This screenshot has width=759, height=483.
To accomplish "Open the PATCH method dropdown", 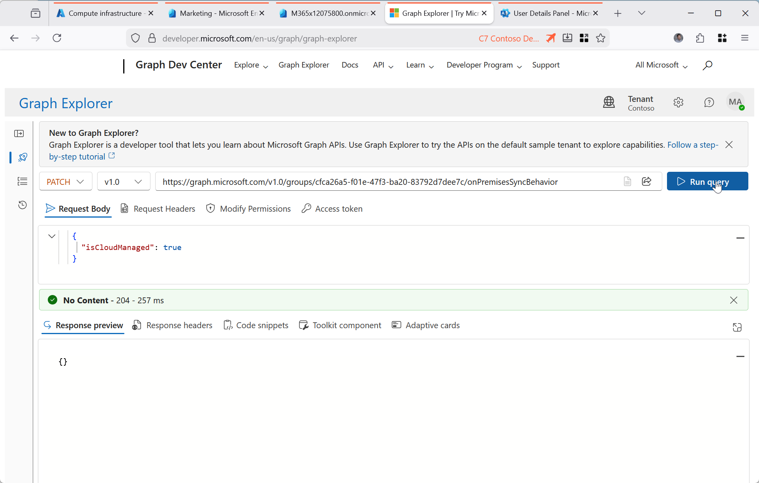I will click(x=66, y=182).
